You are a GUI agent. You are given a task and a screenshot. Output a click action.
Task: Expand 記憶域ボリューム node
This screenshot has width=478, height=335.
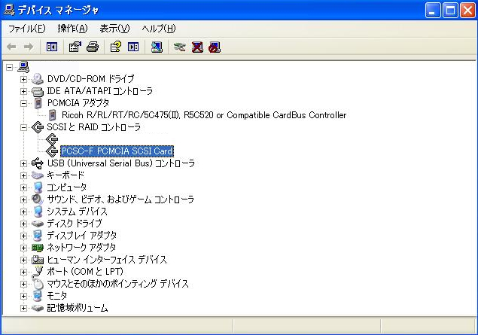tap(23, 308)
